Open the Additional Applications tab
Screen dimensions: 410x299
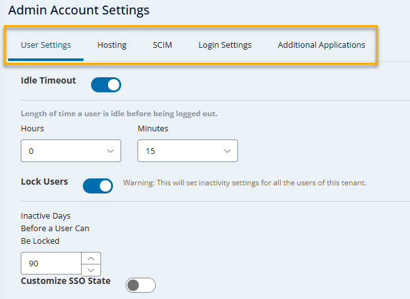(x=321, y=45)
